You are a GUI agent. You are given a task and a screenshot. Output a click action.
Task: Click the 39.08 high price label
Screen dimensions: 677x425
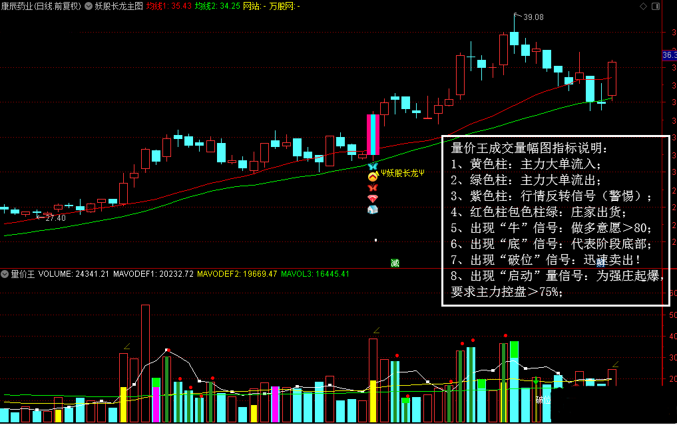click(x=533, y=17)
